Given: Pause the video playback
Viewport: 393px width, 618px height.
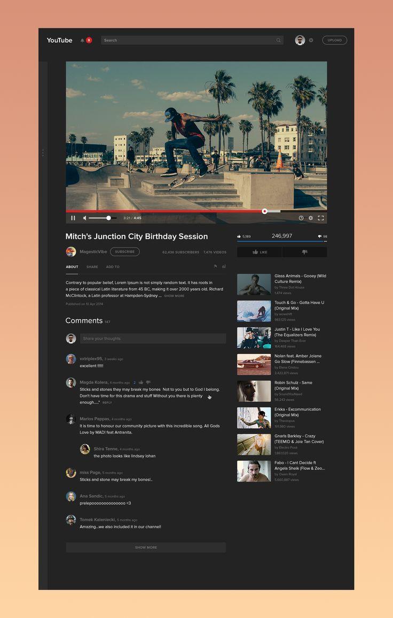Looking at the screenshot, I should pyautogui.click(x=73, y=218).
